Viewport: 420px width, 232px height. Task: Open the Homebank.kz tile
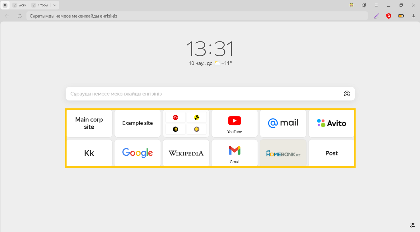click(283, 153)
